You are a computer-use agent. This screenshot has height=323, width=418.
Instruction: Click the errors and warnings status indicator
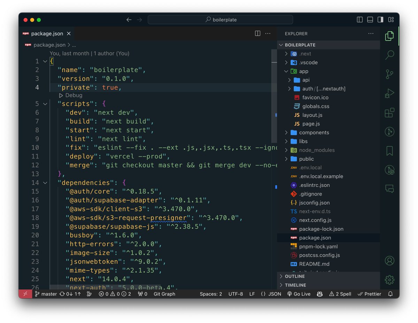click(115, 294)
